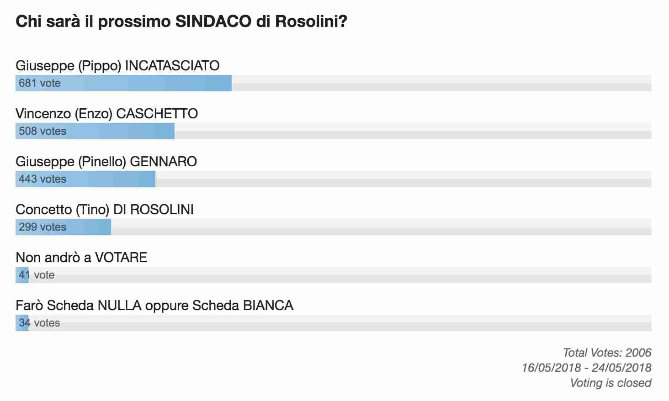The image size is (669, 401).
Task: Select the Giuseppe (Pippo) INCATASCIATO label
Action: pyautogui.click(x=117, y=66)
